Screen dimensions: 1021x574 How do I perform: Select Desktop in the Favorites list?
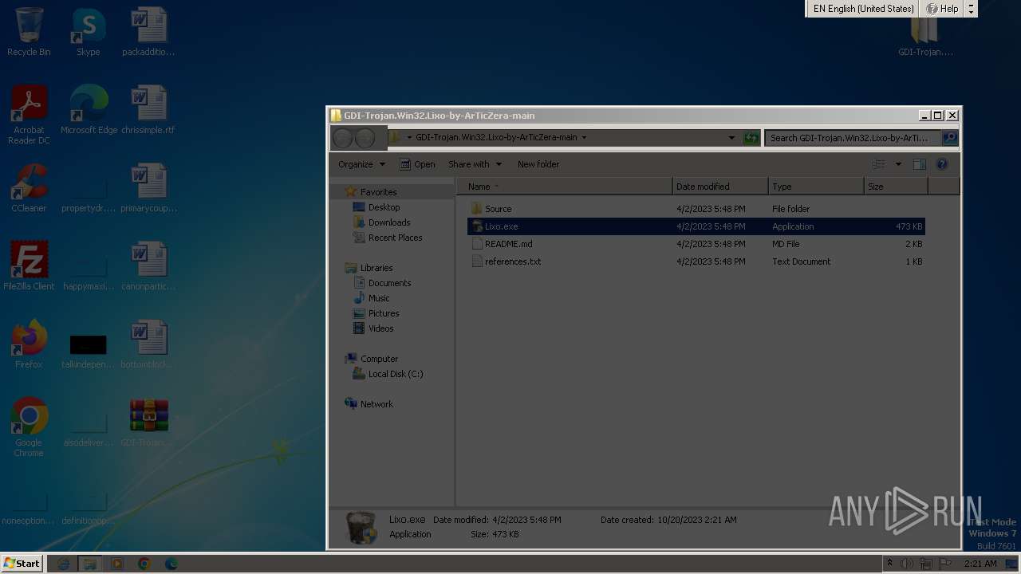[x=384, y=207]
